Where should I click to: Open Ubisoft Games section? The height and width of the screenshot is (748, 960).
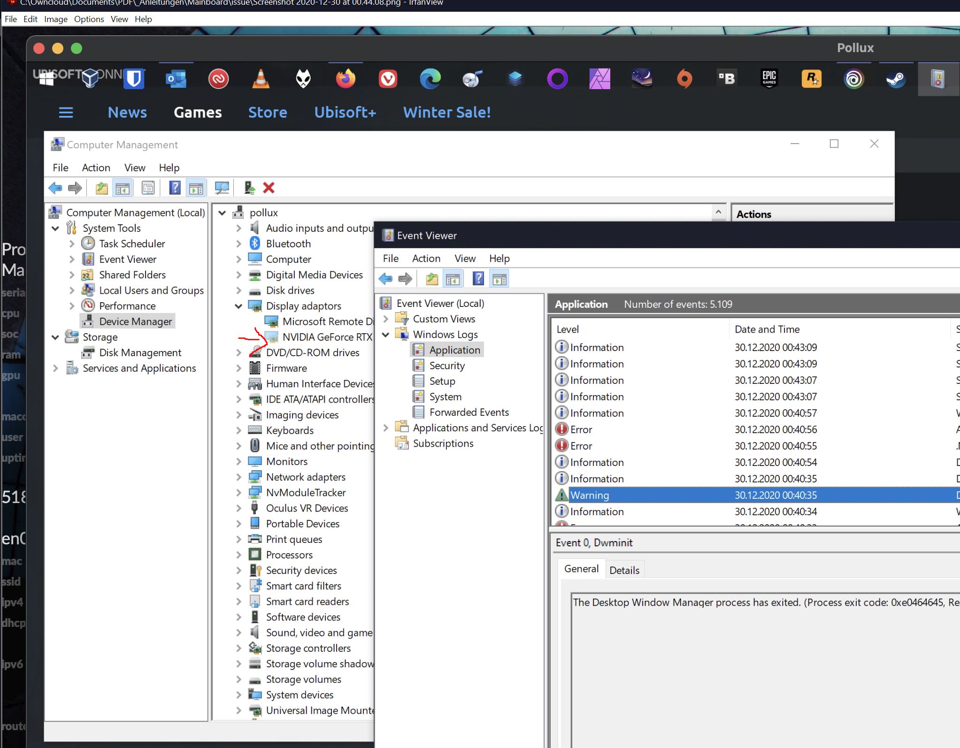tap(198, 113)
